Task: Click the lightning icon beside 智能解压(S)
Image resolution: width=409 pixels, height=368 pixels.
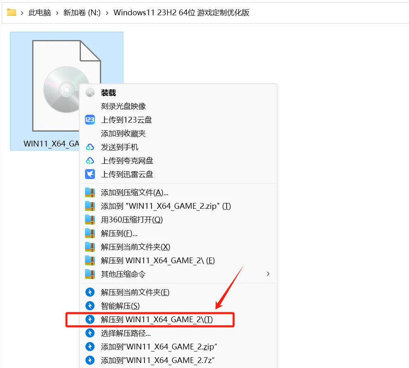Action: [90, 306]
